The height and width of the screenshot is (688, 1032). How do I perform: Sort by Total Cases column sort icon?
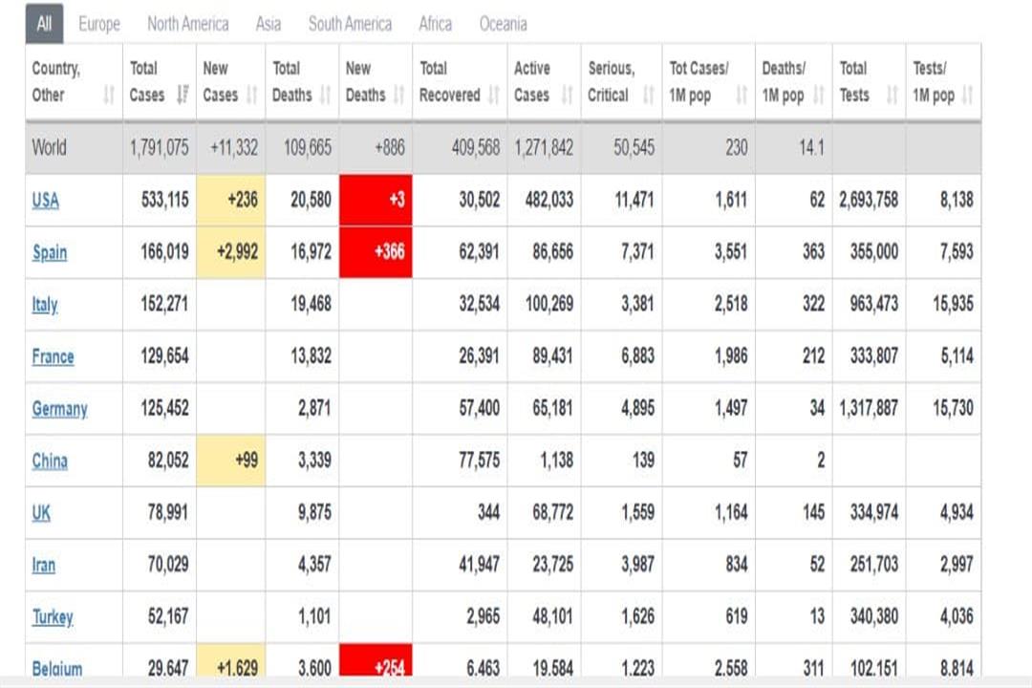pos(183,96)
